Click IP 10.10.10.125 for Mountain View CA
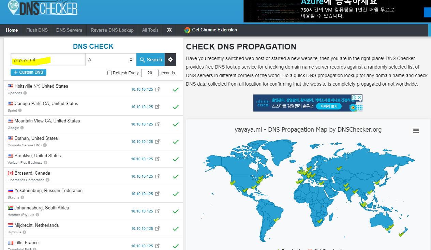The image size is (431, 250). click(142, 124)
